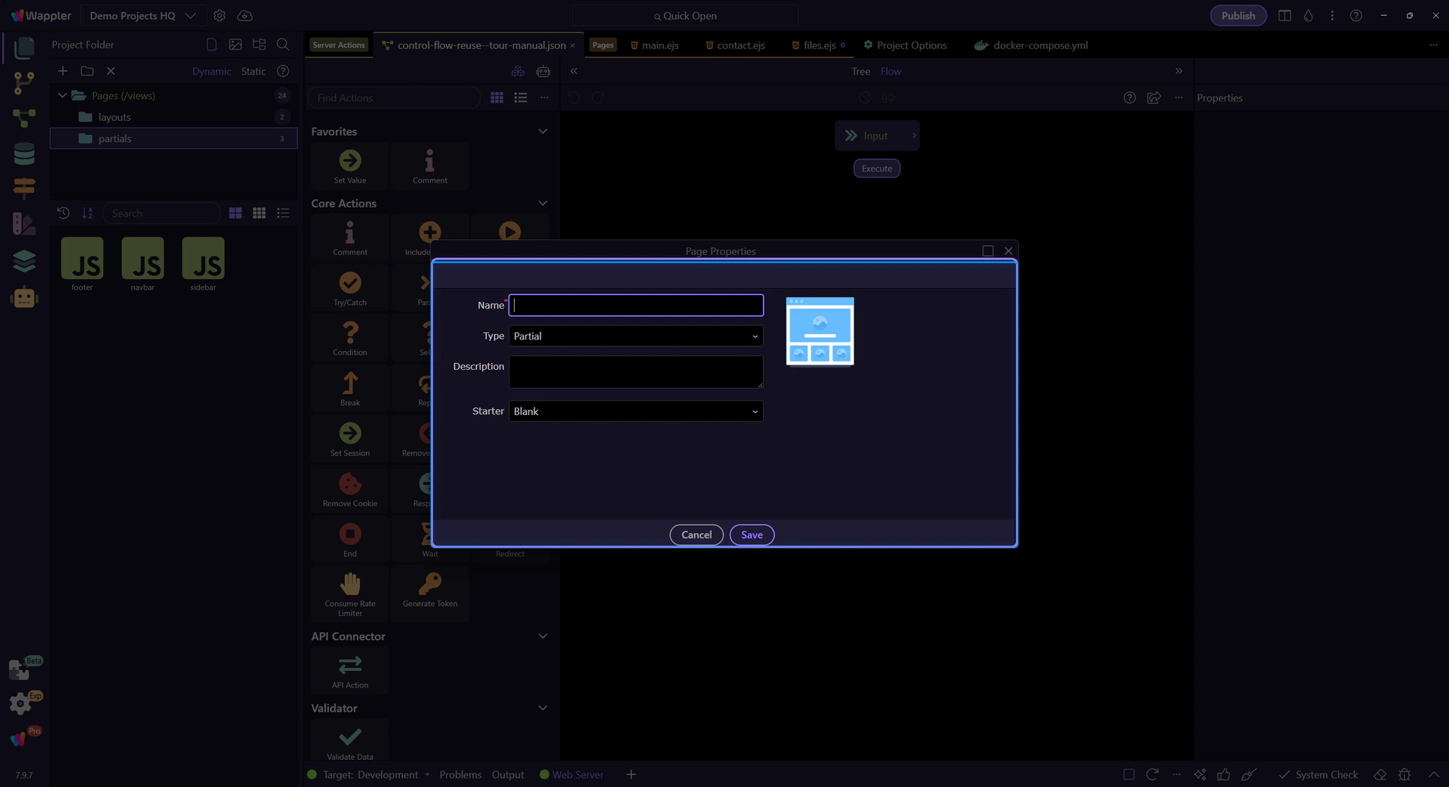Switch to Static pages mode
This screenshot has width=1449, height=787.
(254, 72)
